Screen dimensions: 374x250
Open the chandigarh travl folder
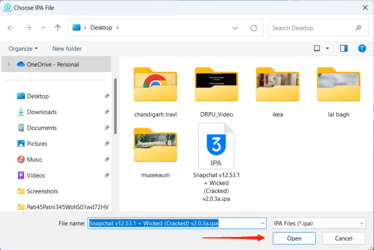(155, 85)
